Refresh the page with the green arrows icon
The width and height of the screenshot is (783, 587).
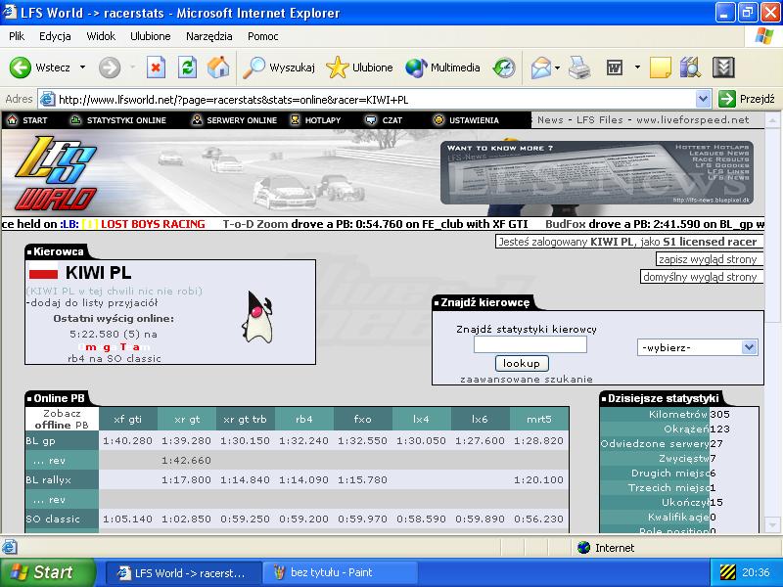187,68
